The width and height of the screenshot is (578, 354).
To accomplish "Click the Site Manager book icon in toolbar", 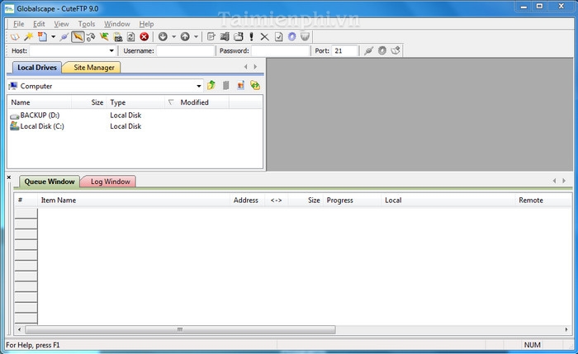I will 14,37.
